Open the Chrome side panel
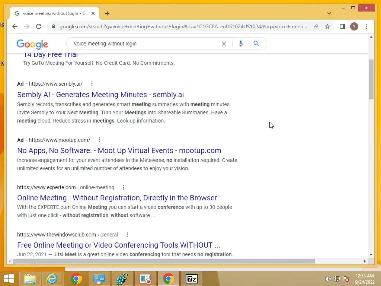 (342, 26)
